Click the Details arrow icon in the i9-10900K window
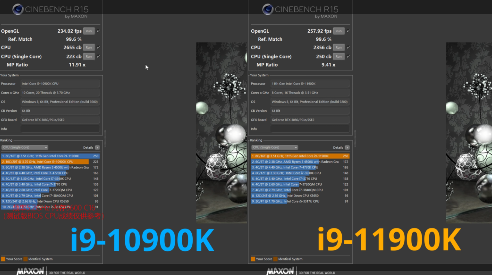This screenshot has height=275, width=492. coord(97,147)
